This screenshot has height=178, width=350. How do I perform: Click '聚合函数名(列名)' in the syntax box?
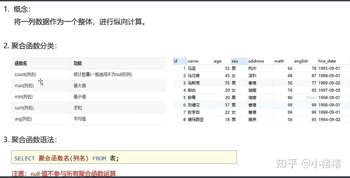pos(64,159)
